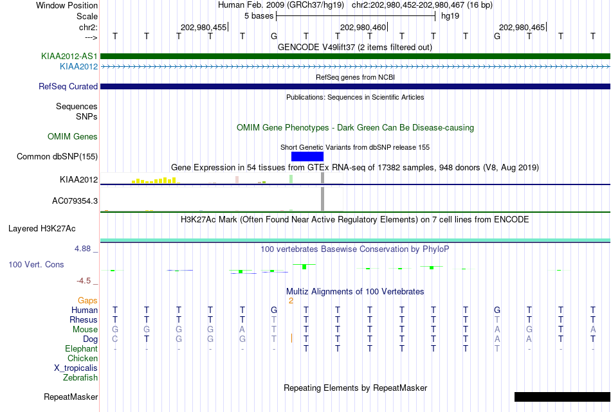Viewport: 611px width, 412px height.
Task: Open the GENCODE V49lift37 track title
Action: [355, 48]
